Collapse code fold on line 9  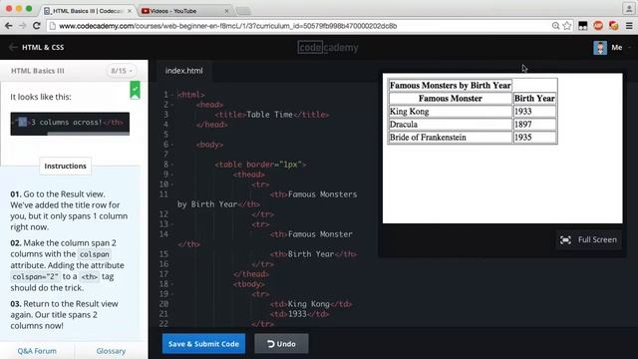click(x=172, y=175)
